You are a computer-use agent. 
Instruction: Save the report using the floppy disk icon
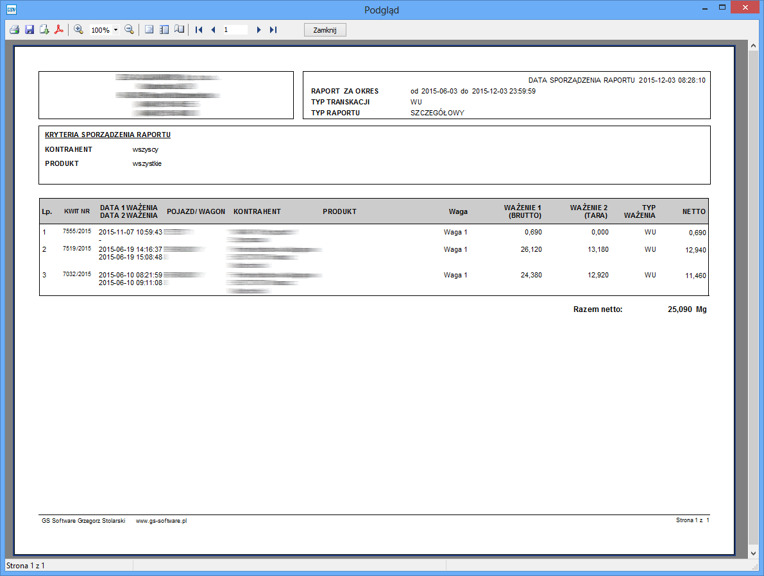point(29,29)
